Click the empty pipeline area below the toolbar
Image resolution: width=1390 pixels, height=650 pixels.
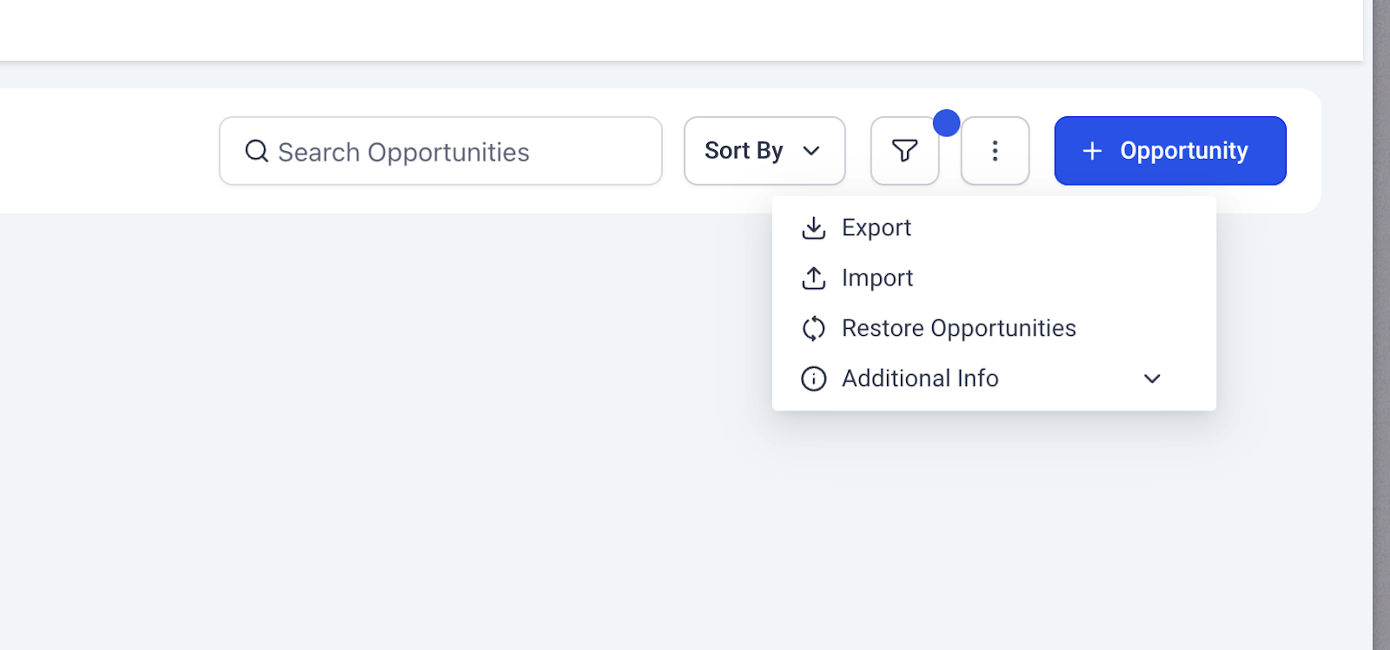[382, 434]
